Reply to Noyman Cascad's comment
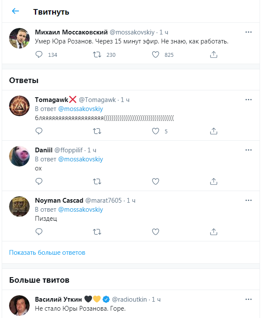This screenshot has width=263, height=318. [x=39, y=232]
